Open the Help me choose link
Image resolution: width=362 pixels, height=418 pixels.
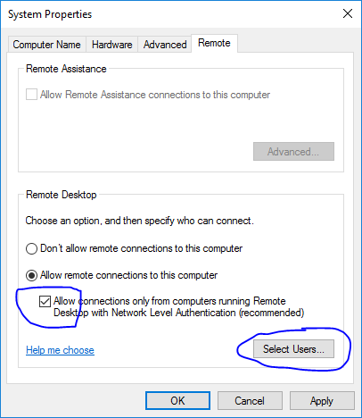click(60, 350)
